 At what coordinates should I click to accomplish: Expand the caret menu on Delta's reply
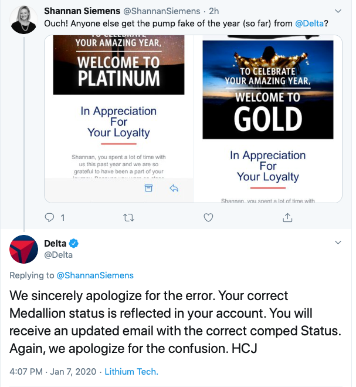tap(337, 243)
